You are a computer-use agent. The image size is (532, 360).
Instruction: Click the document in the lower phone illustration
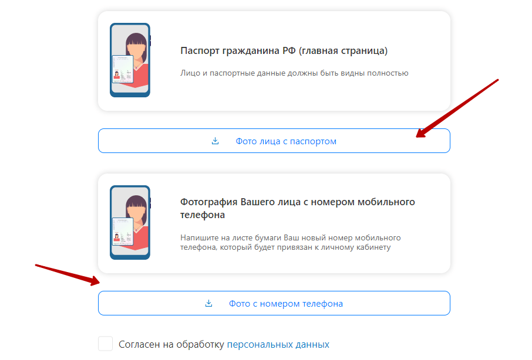(123, 232)
